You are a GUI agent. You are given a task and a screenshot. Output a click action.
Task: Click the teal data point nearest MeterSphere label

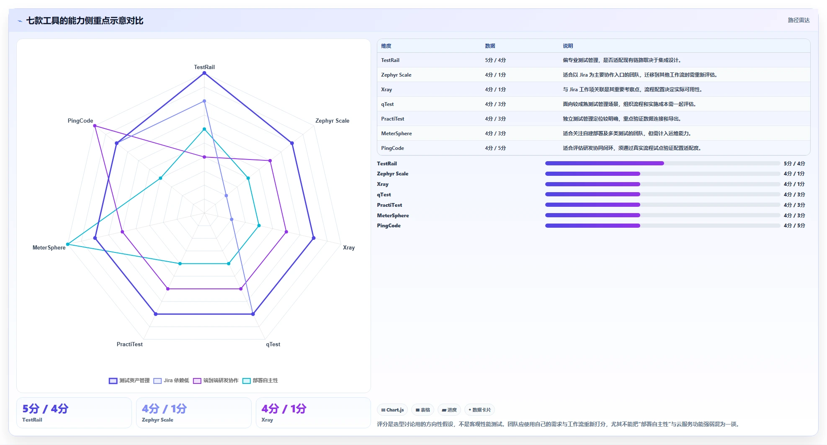tap(68, 244)
